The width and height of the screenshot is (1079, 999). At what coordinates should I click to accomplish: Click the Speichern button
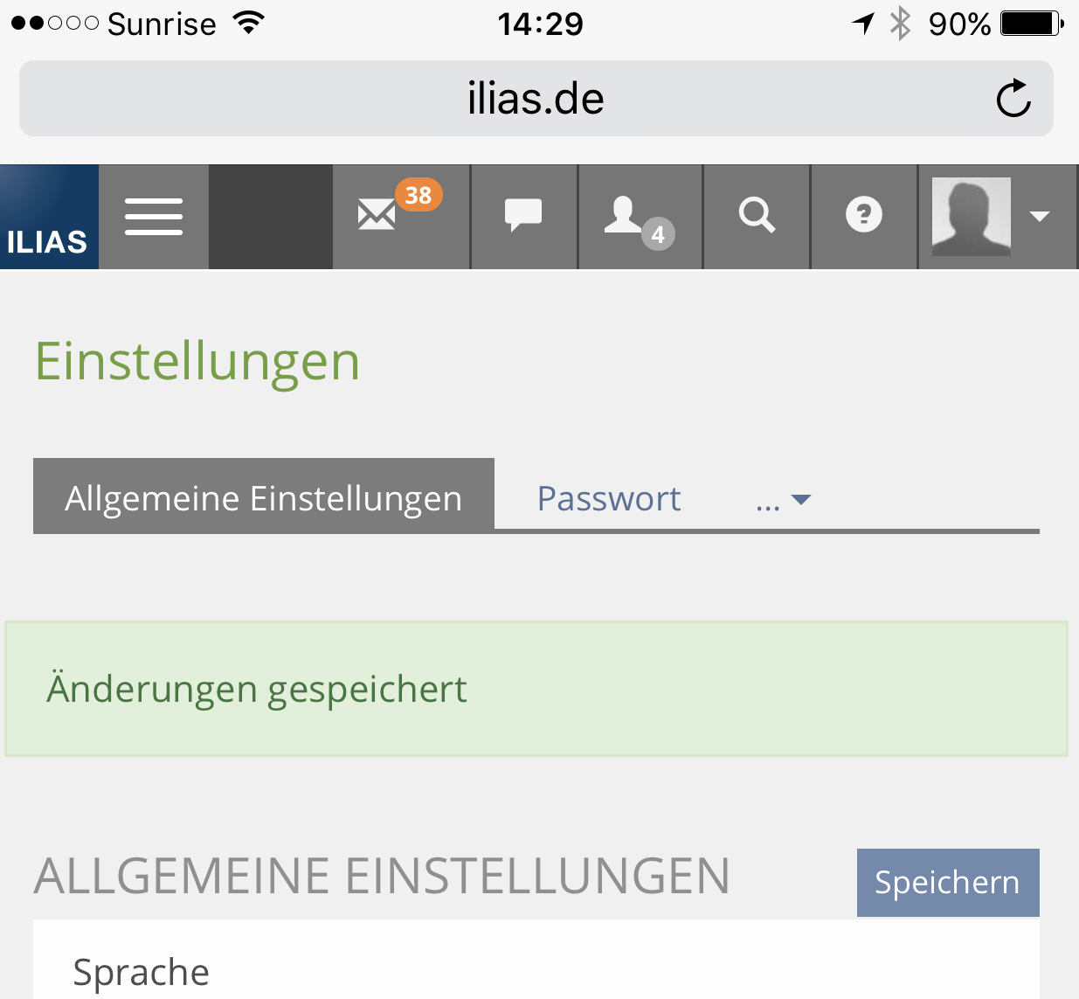coord(948,883)
